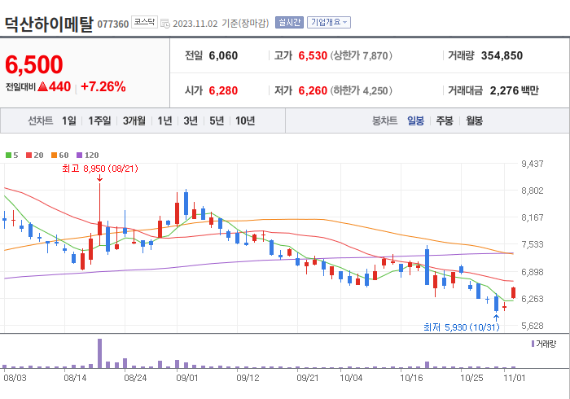The height and width of the screenshot is (399, 570).
Task: Click the 5,628 price axis label
Action: click(x=533, y=326)
